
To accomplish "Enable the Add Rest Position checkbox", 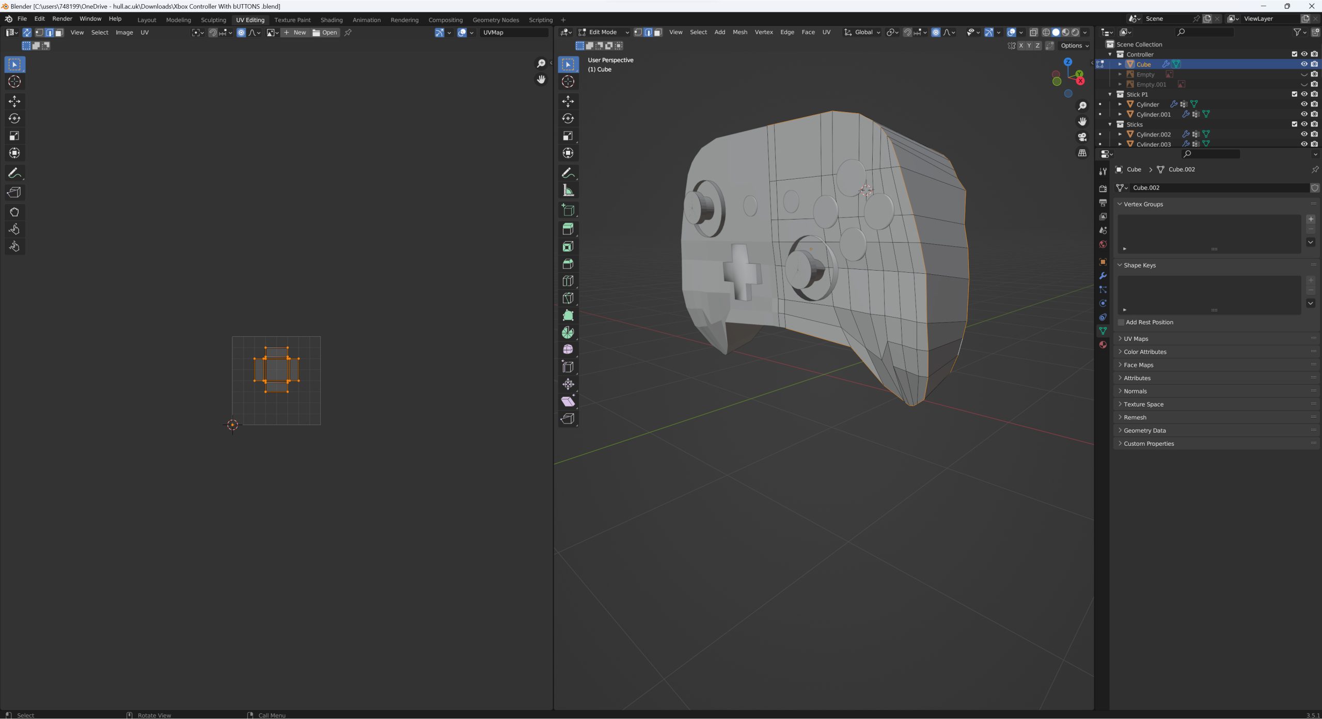I will (1121, 322).
